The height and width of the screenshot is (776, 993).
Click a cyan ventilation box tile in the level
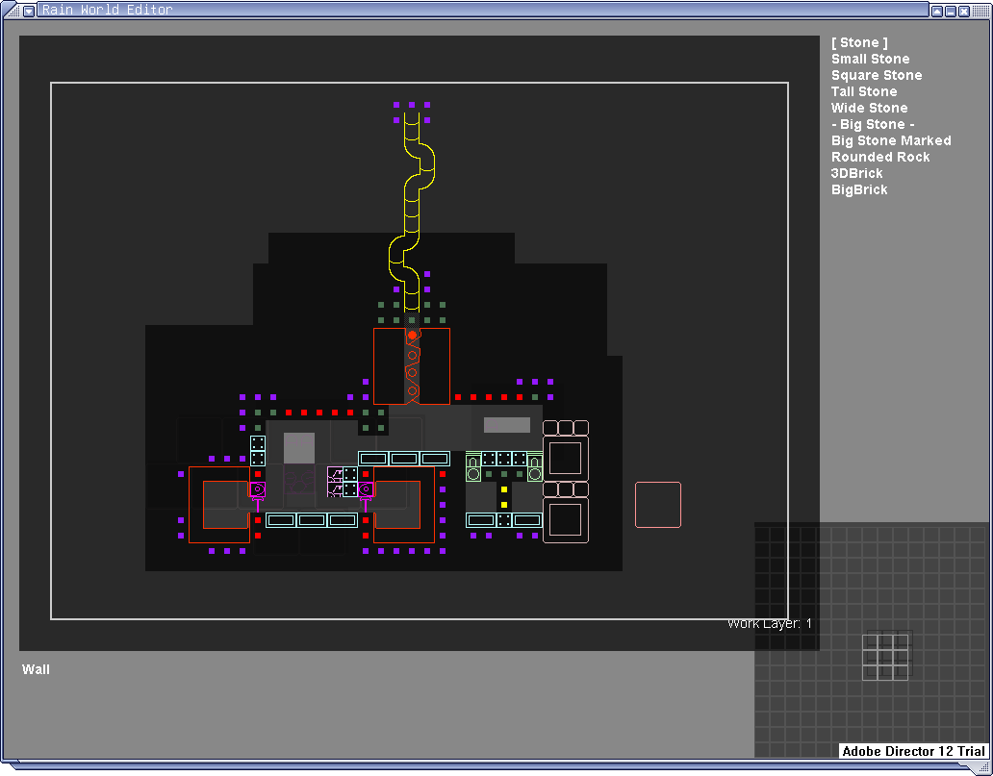(373, 459)
